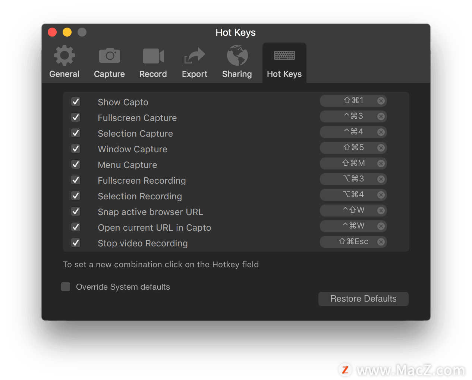Change the Stop video Recording shortcut field
Viewport: 472px width, 380px height.
353,242
